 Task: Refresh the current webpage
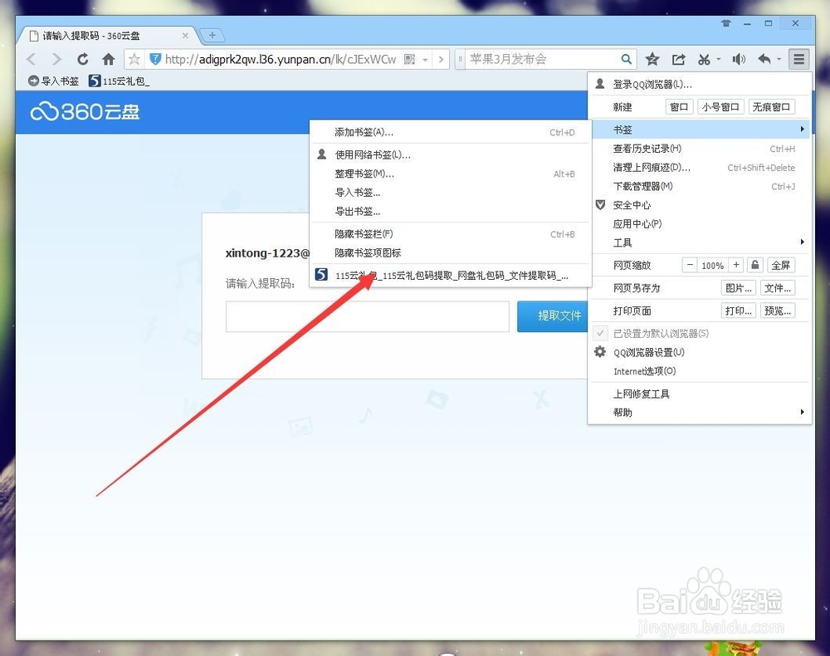pyautogui.click(x=83, y=59)
